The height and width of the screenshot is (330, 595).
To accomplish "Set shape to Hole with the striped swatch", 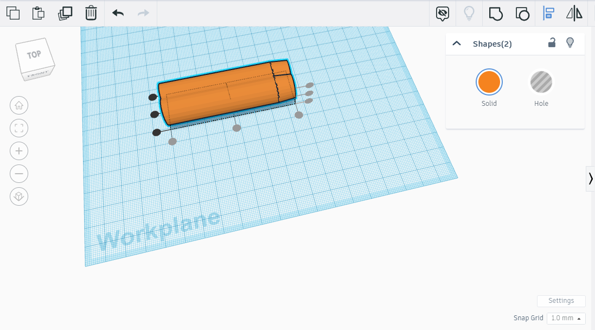I will point(541,82).
